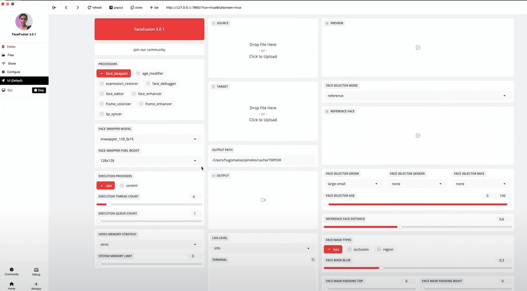Adjust the Face Mask Blur slider
527x291 pixels.
point(418,268)
